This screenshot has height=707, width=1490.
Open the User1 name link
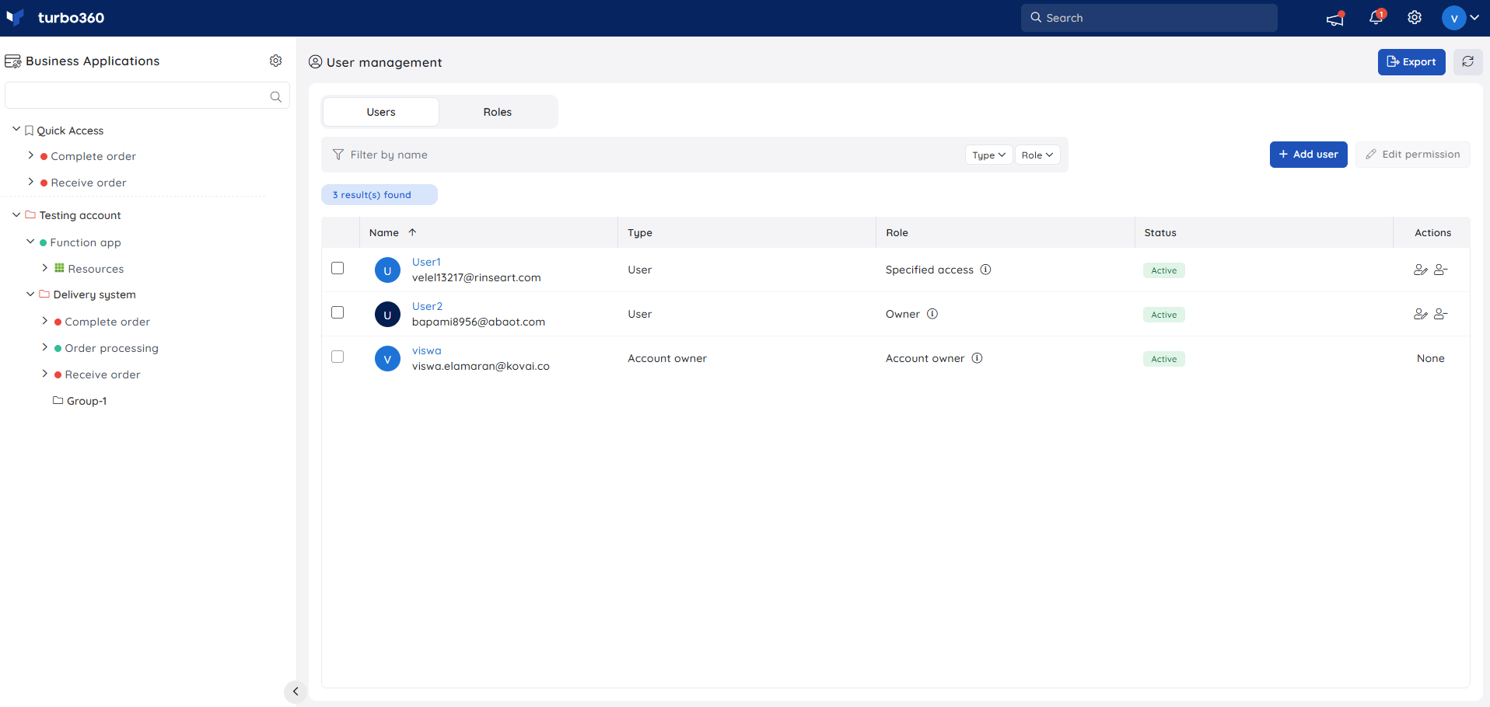pyautogui.click(x=426, y=262)
